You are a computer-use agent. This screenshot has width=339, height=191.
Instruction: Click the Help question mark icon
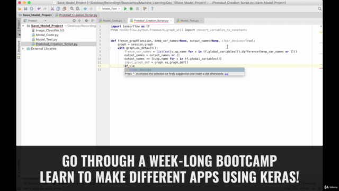point(152,8)
